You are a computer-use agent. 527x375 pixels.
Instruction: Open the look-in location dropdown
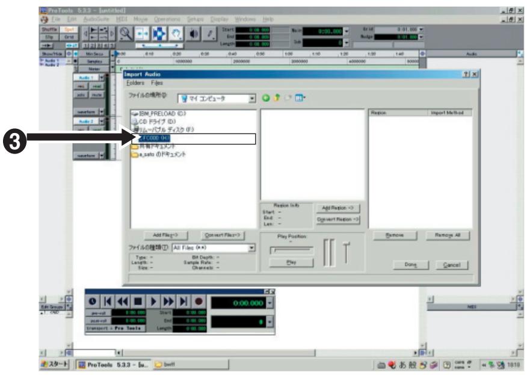[252, 99]
